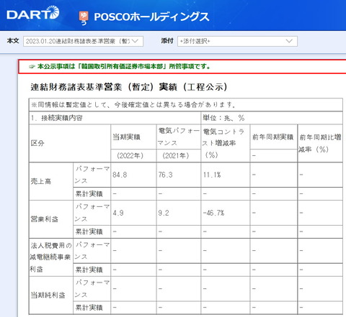Click the DART logo
Screen dimensions: 346x317
(x=33, y=13)
